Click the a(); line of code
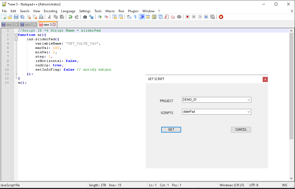The width and height of the screenshot is (295, 189). (22, 83)
